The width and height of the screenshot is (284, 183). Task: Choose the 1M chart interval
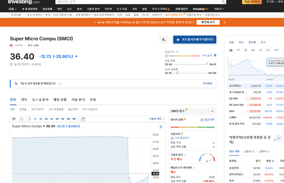coord(74,119)
